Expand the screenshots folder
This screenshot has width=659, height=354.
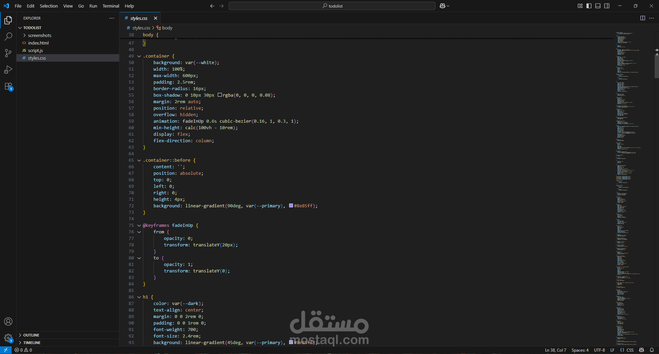click(x=68, y=35)
